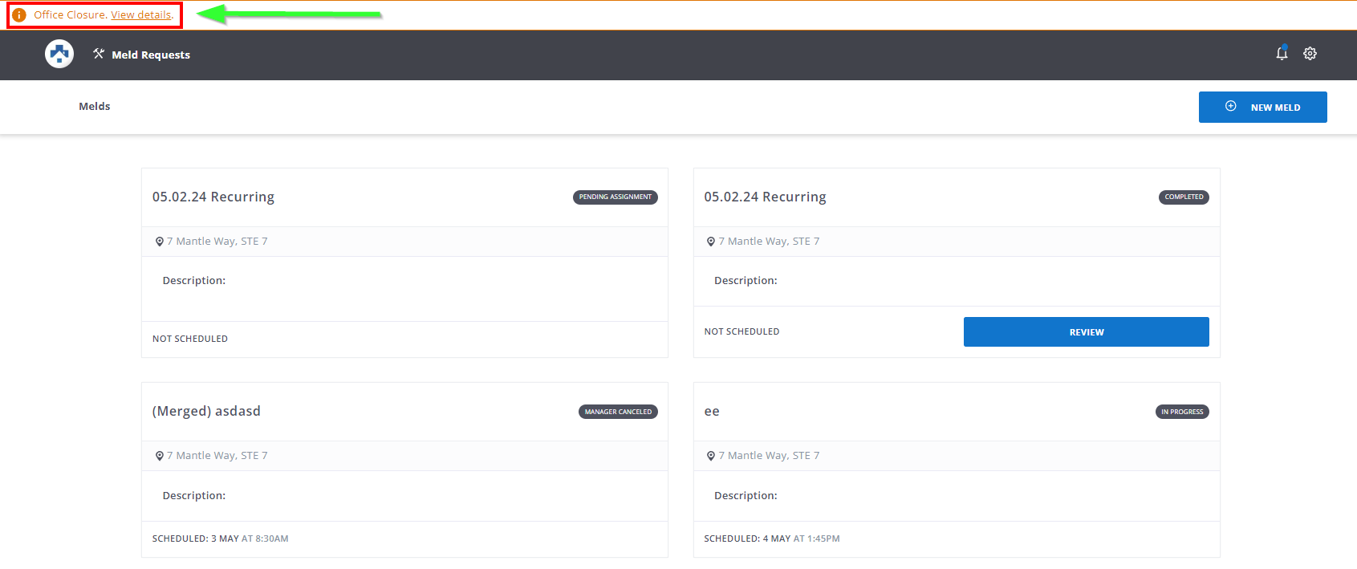Click the wrench icon beside Meld Requests
Viewport: 1357px width, 569px height.
tap(99, 54)
